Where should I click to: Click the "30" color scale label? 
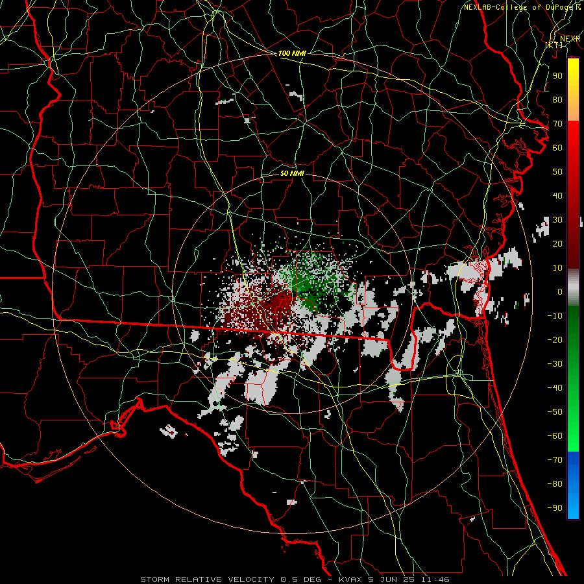click(x=557, y=220)
